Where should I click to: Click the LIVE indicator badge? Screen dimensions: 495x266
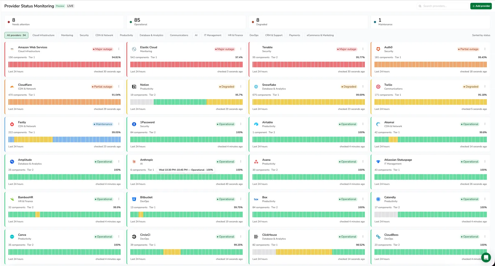(x=71, y=6)
